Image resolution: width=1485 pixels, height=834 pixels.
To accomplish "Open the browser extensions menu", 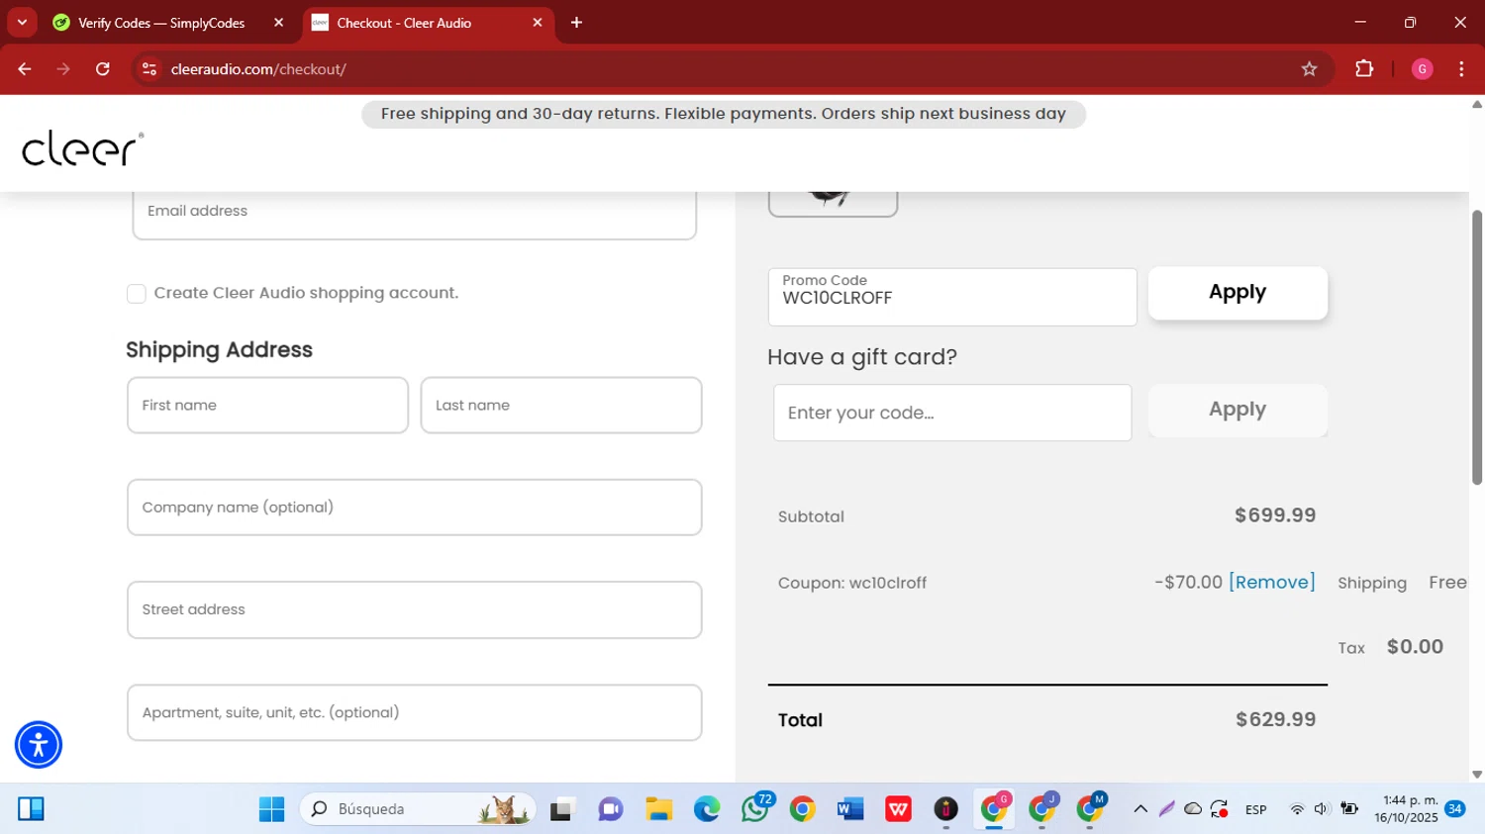I will [1364, 69].
